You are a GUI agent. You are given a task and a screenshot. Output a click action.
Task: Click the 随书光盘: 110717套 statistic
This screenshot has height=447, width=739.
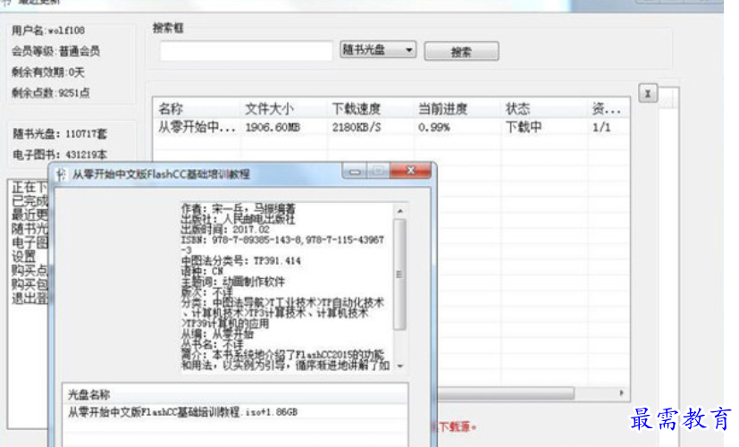point(60,134)
